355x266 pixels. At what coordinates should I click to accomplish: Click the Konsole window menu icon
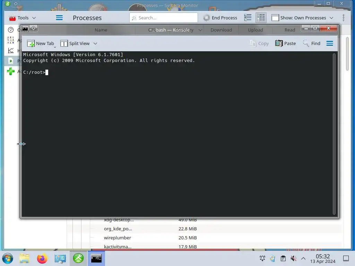coord(25,28)
